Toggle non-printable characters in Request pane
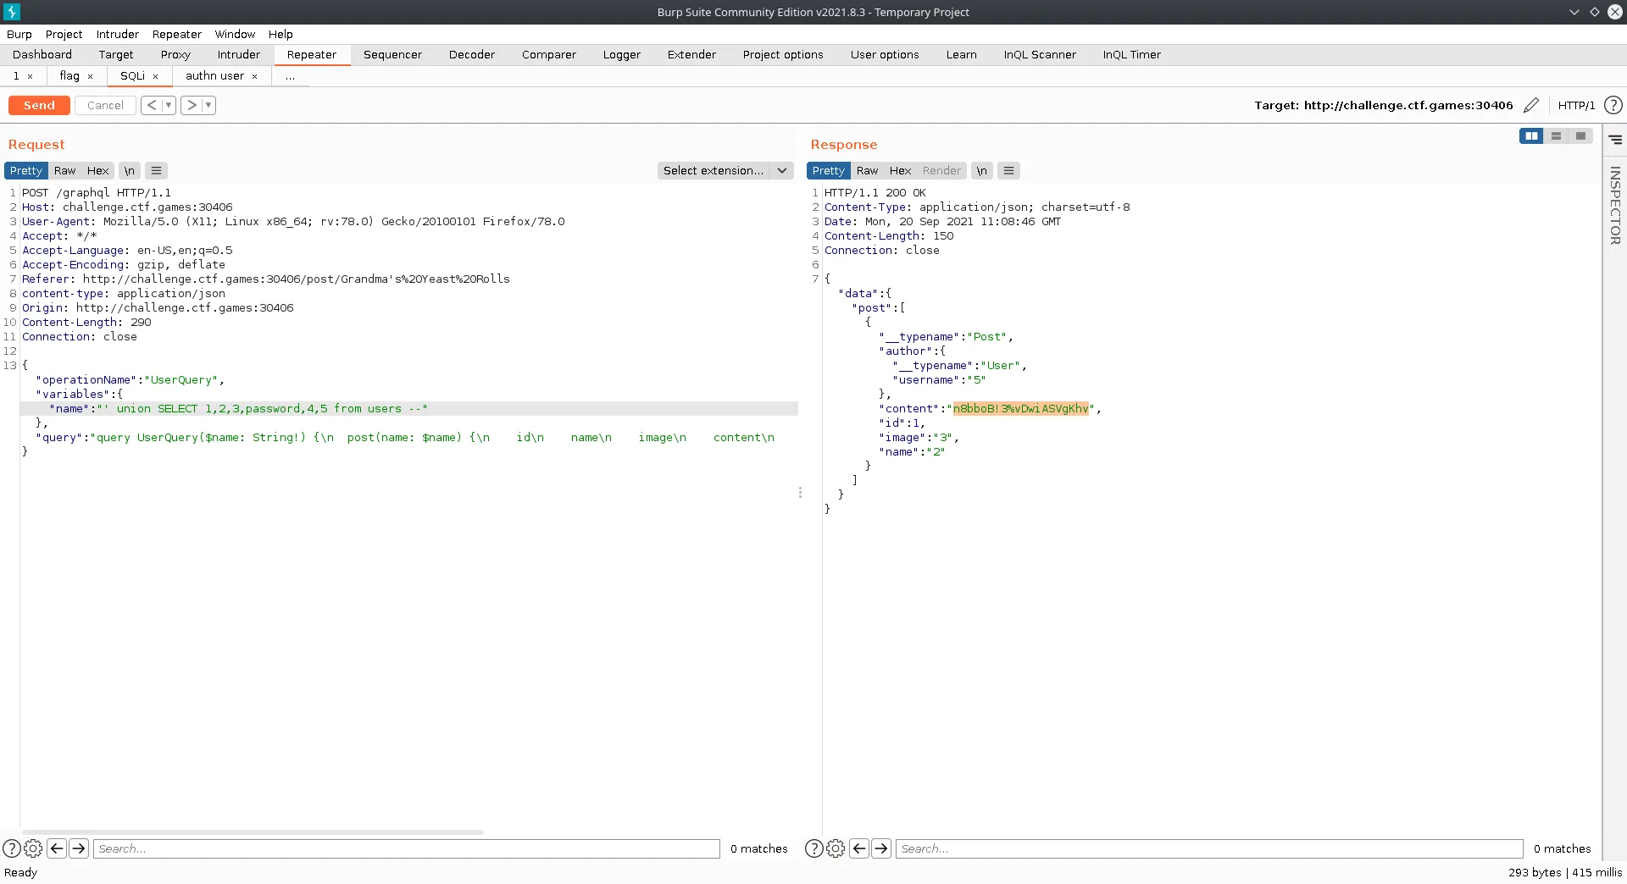Image resolution: width=1627 pixels, height=884 pixels. pyautogui.click(x=129, y=170)
